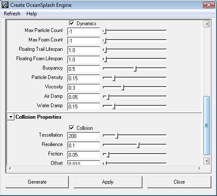The image size is (217, 196).
Task: Click the vertical scrollbar thumb
Action: [x=207, y=126]
